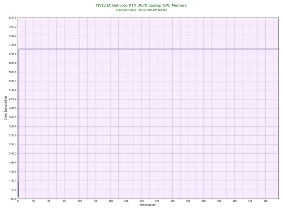Click the 210 seconds time axis label
Image resolution: width=283 pixels, height=212 pixels.
tap(126, 201)
